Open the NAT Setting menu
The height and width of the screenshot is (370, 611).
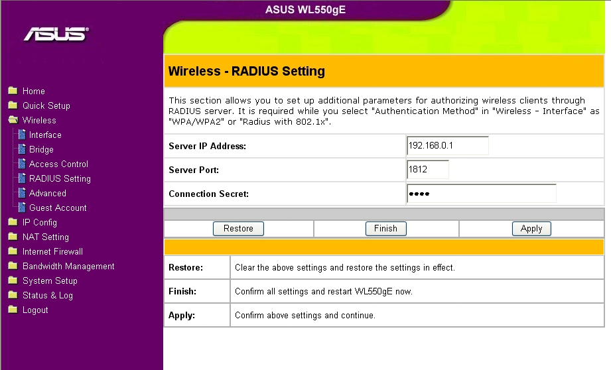pyautogui.click(x=46, y=237)
